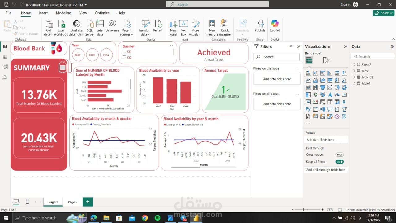Viewport: 396px width, 223px height.
Task: Open Copilot from the ribbon
Action: [x=275, y=26]
